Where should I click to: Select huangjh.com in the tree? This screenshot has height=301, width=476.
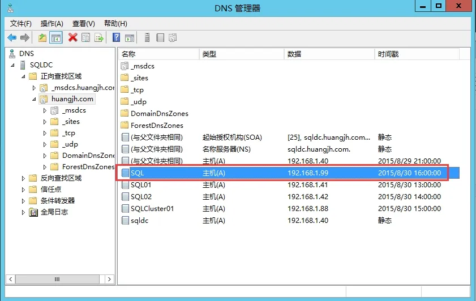tap(72, 99)
